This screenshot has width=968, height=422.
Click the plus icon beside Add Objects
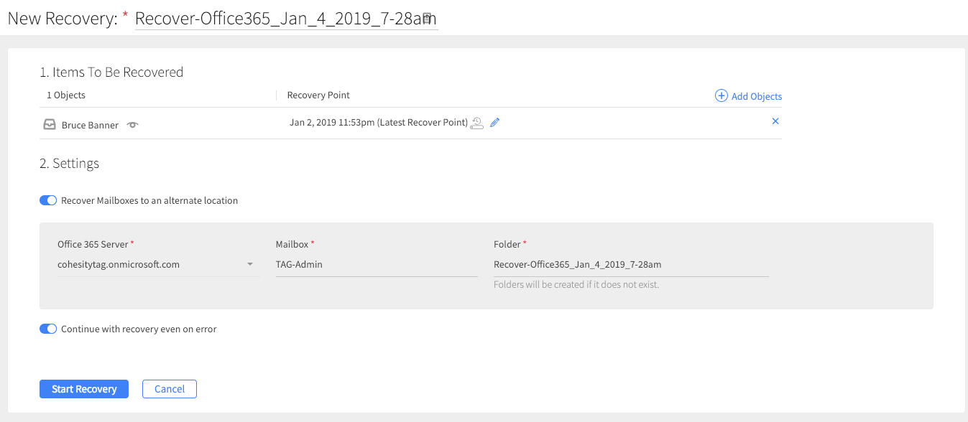coord(721,95)
